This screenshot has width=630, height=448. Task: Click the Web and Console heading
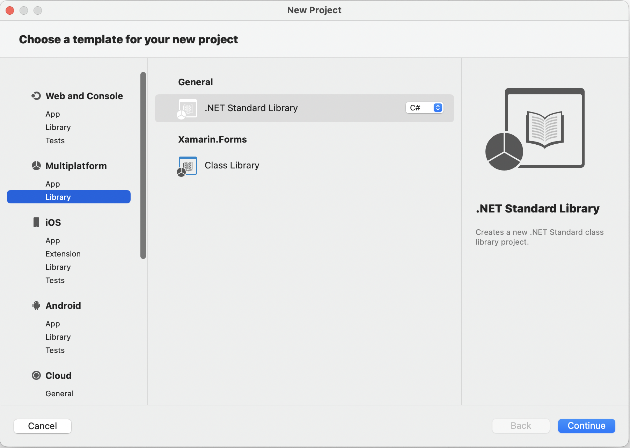[84, 96]
